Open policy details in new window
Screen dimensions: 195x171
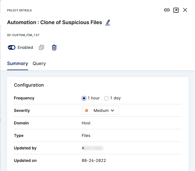click(176, 10)
